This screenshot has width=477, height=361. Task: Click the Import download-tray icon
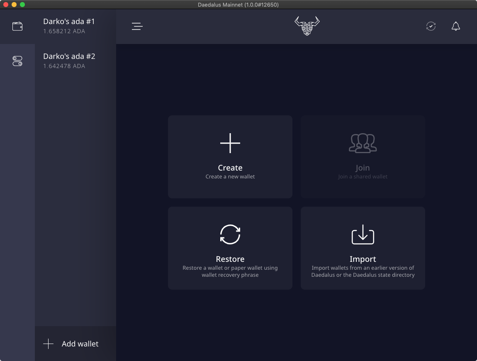(x=363, y=234)
